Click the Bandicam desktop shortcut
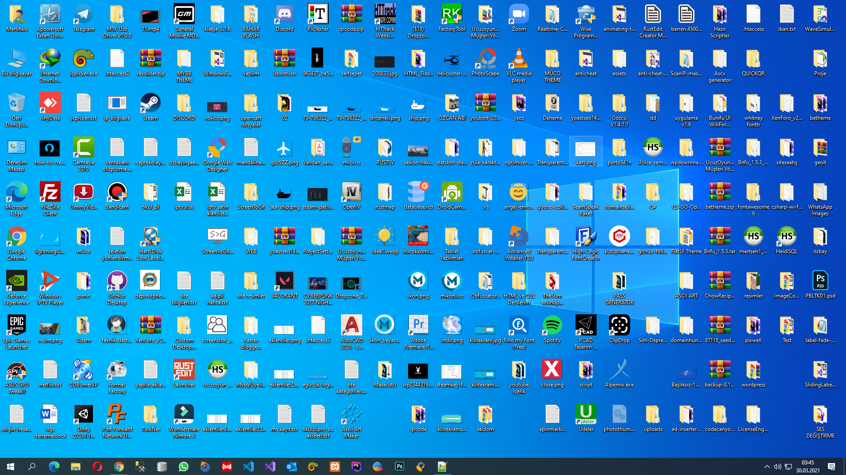Screen dimensions: 846x475 pyautogui.click(x=117, y=196)
